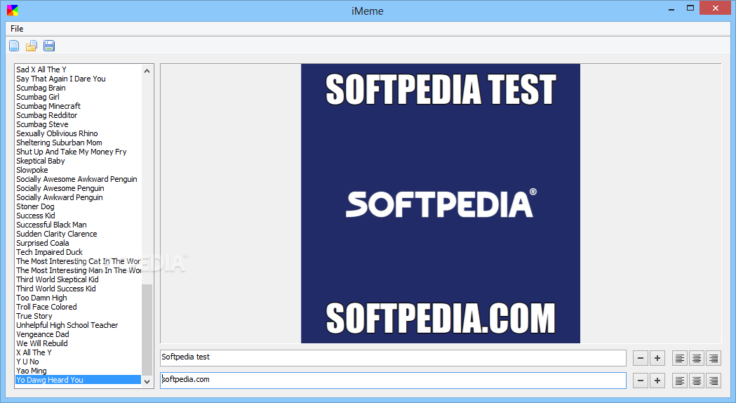The height and width of the screenshot is (403, 736).
Task: Select 'Sad X All The Y' template
Action: coord(41,70)
